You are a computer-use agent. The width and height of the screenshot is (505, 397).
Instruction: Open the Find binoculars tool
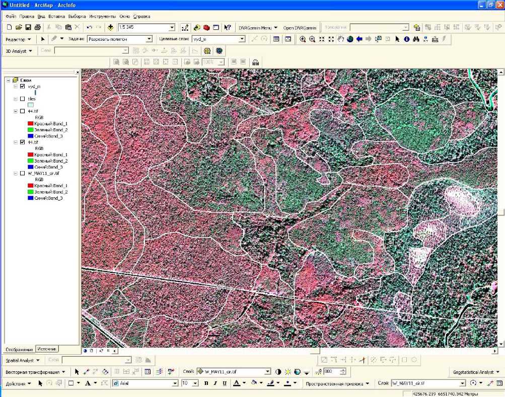(416, 39)
